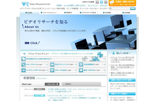Switch to the ENGLISH site
Image resolution: width=155 pixels, height=101 pixels.
(x=104, y=5)
